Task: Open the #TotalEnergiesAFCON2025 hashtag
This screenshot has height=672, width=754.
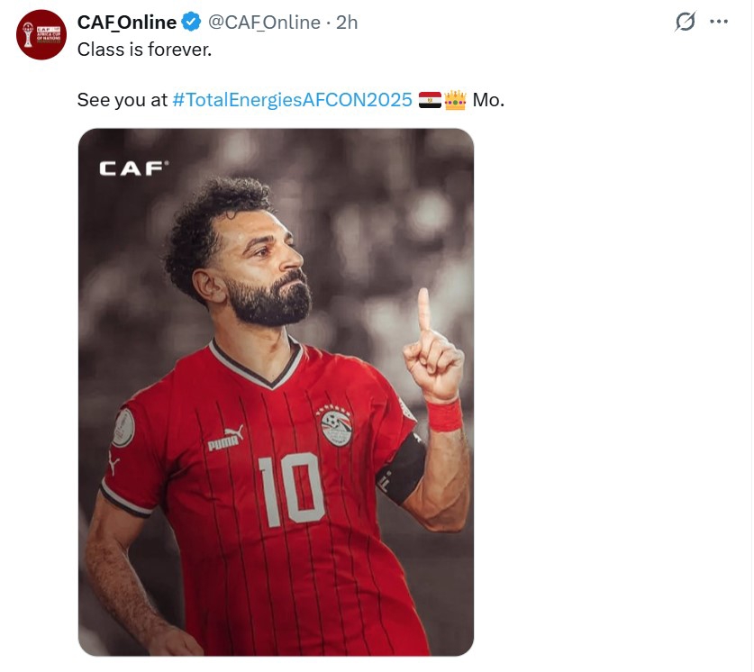Action: coord(292,100)
